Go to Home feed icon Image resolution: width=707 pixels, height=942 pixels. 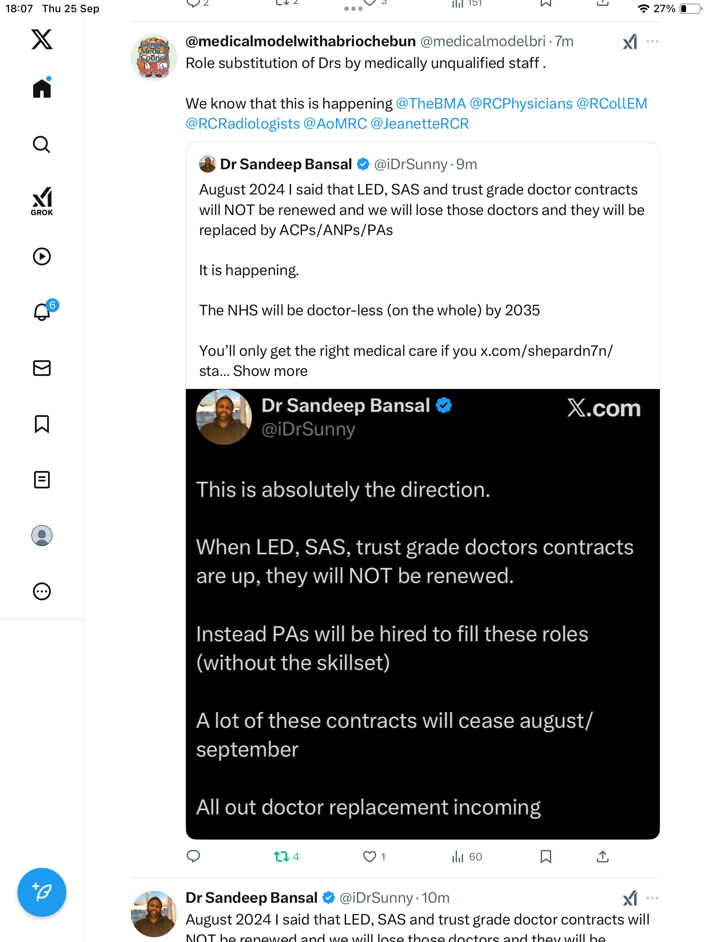pyautogui.click(x=42, y=88)
